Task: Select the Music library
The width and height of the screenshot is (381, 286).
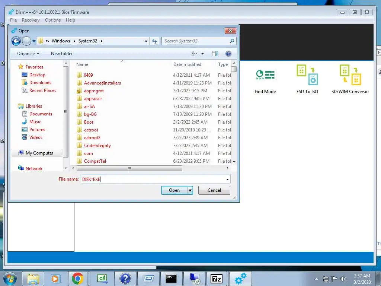Action: (x=35, y=122)
